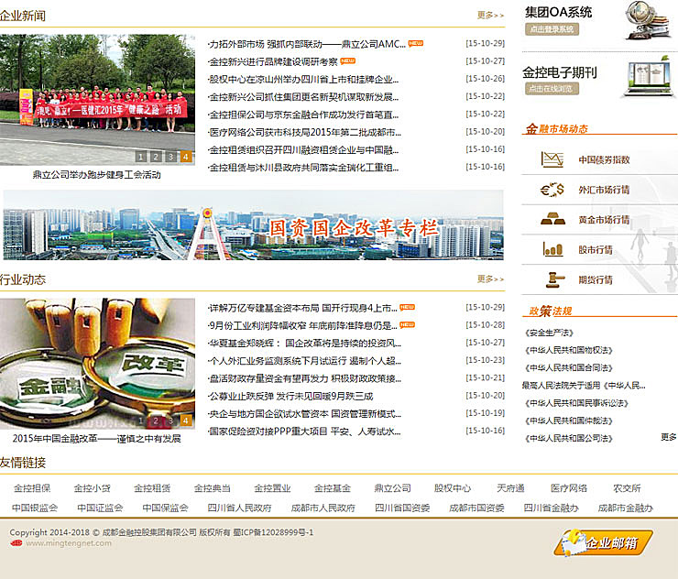Expand 企业新闻 with the 更多>> link
The image size is (678, 579).
point(490,16)
